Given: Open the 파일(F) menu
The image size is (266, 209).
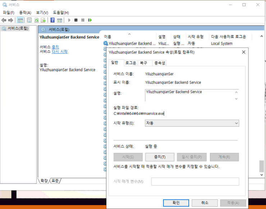Looking at the screenshot, I should pos(9,13).
